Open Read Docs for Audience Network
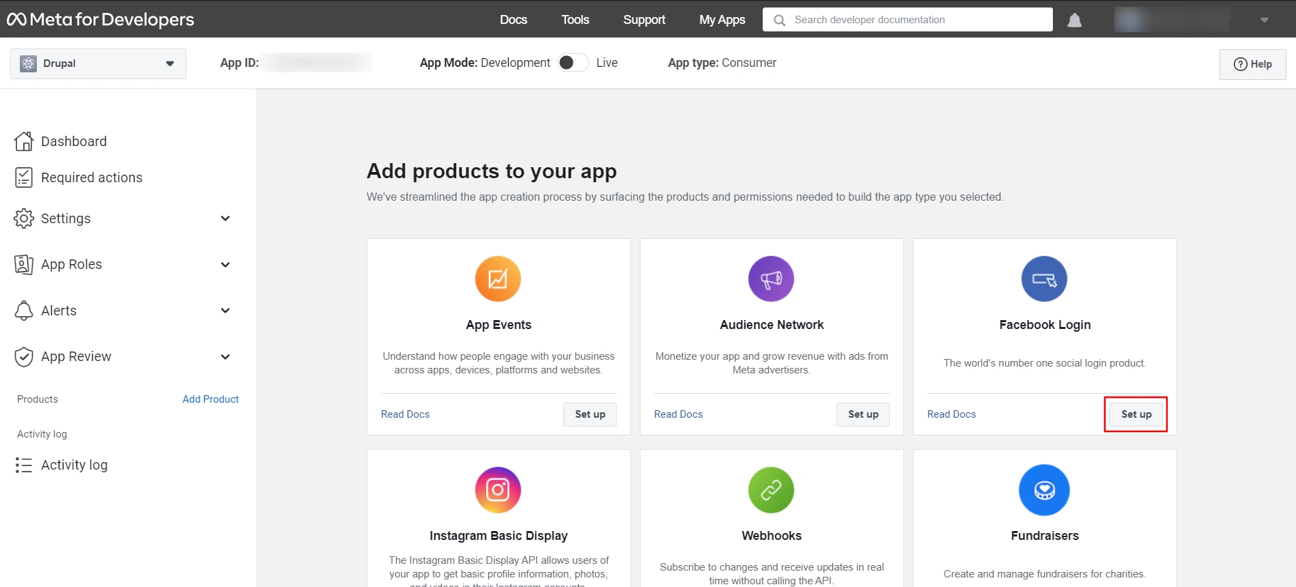This screenshot has width=1296, height=587. (x=679, y=414)
